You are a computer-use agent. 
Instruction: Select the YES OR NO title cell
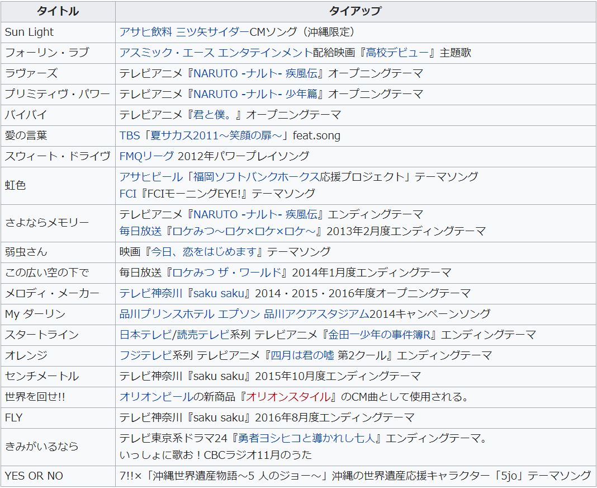[58, 476]
